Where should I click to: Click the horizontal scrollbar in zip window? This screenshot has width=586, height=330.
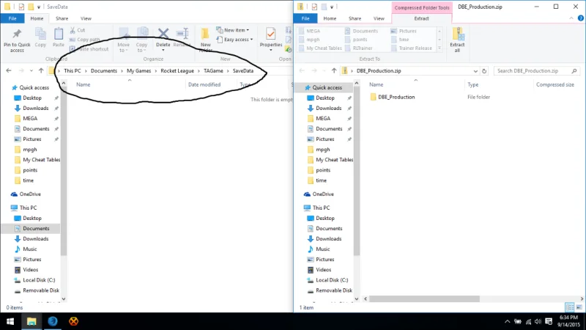click(424, 298)
